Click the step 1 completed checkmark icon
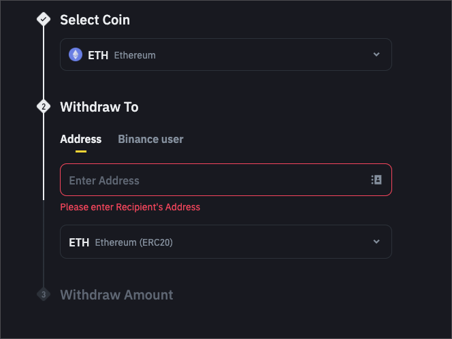This screenshot has width=452, height=339. coord(44,20)
